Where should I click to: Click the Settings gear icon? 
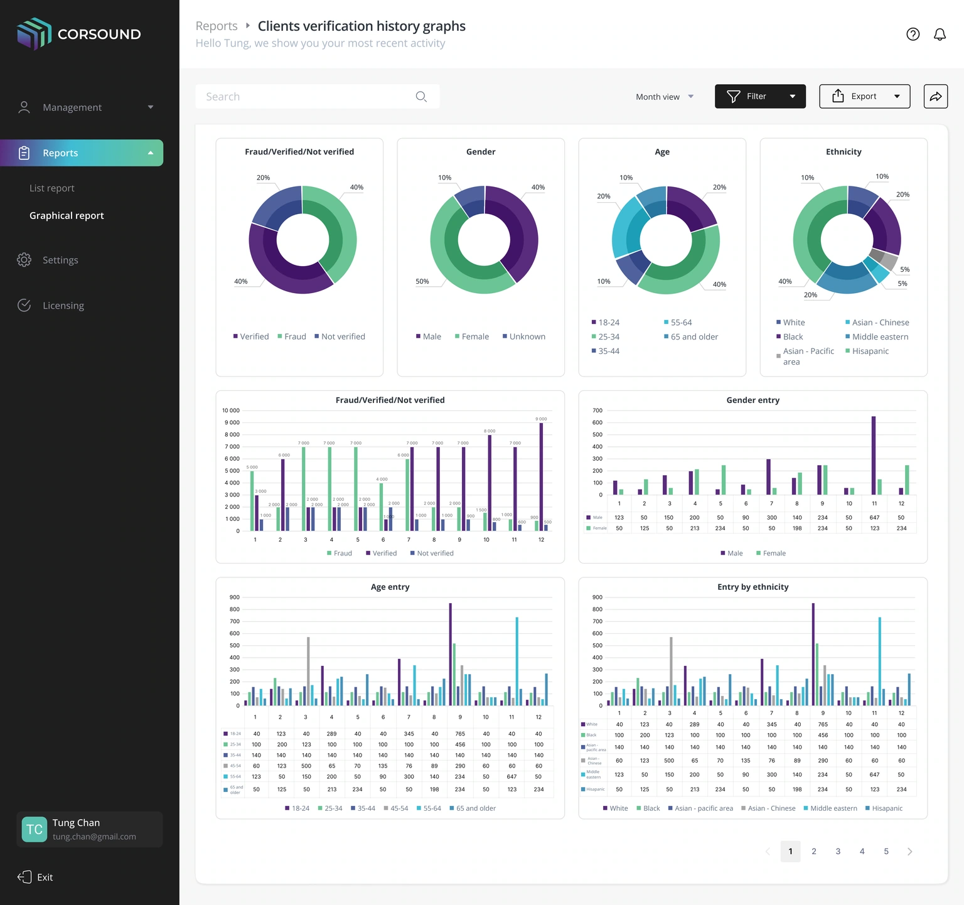[24, 260]
